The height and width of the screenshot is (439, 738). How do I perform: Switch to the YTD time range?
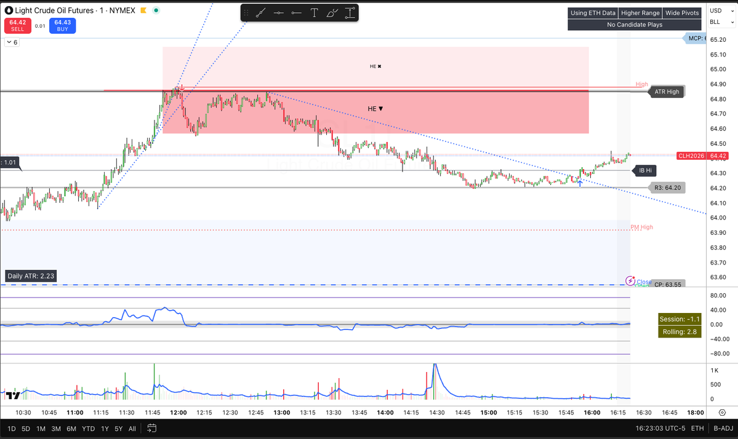pos(89,429)
